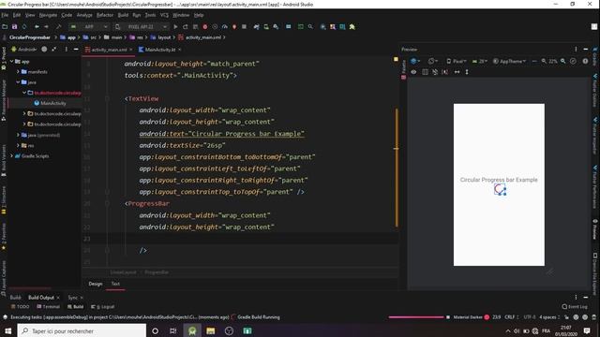Click the Open folder toolbar icon
The height and width of the screenshot is (337, 600).
[5, 27]
